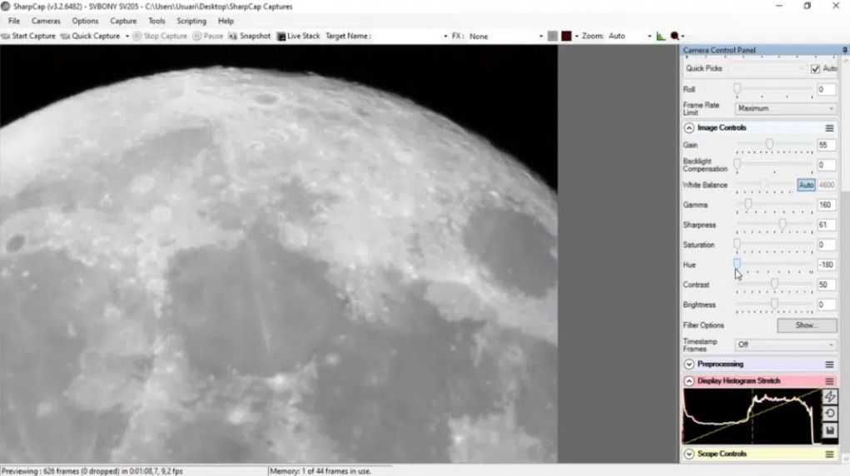The image size is (850, 476).
Task: Click the Gamma slider
Action: pos(774,205)
